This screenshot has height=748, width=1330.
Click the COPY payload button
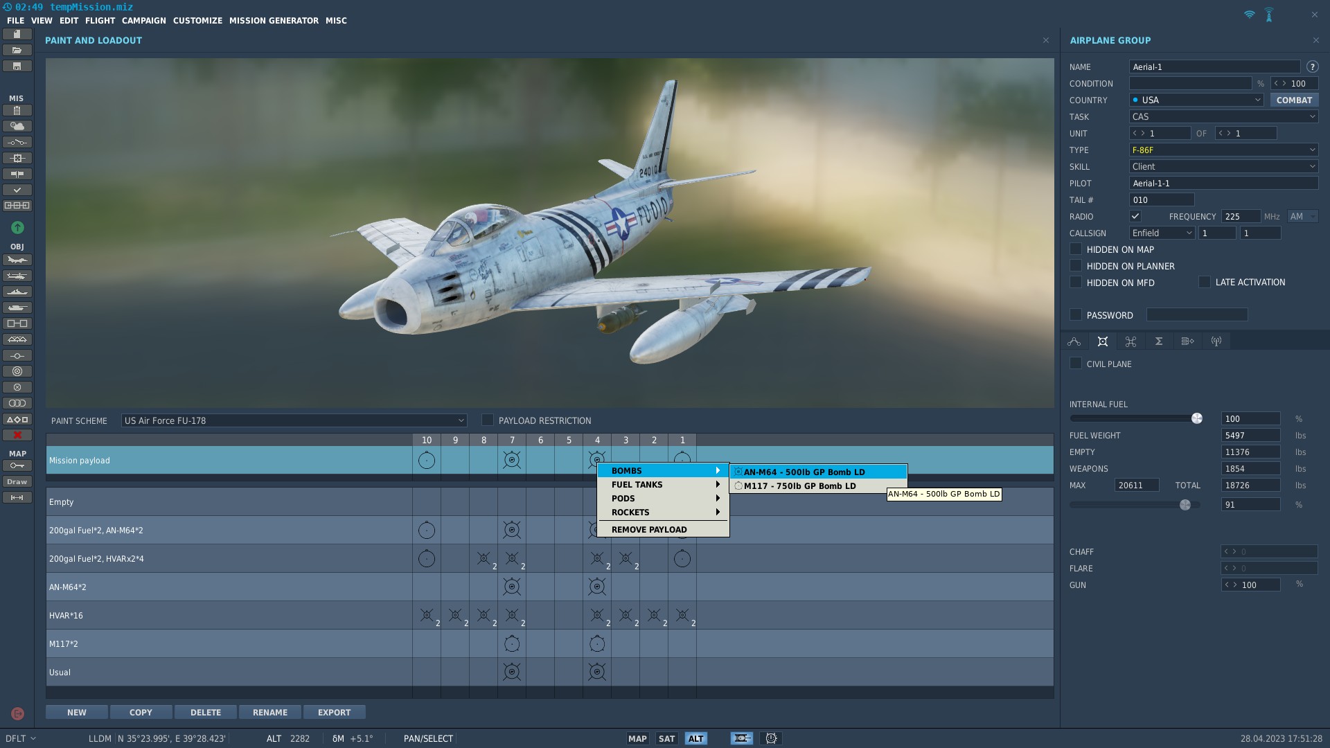pyautogui.click(x=141, y=712)
